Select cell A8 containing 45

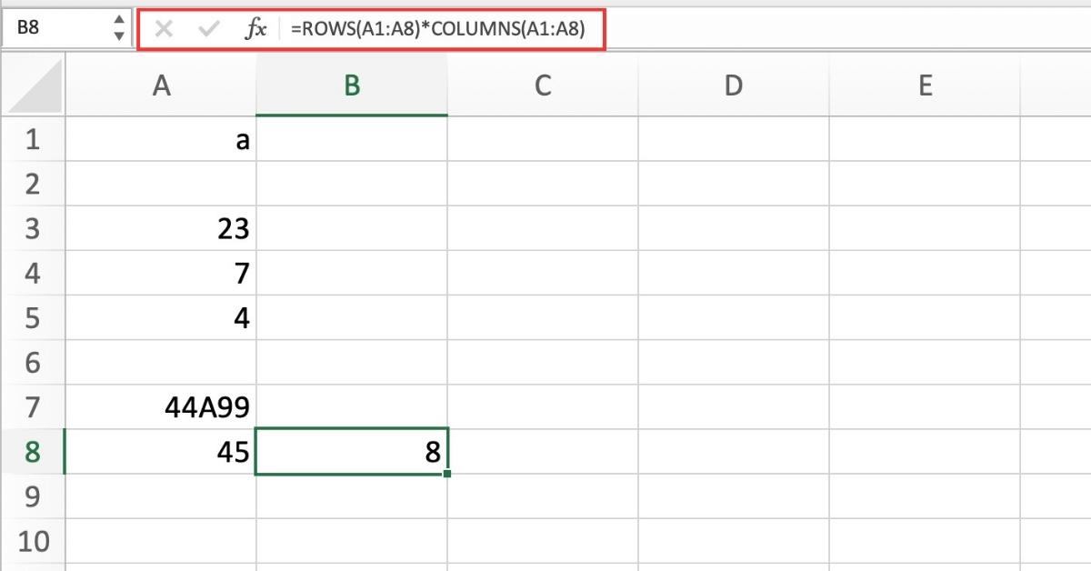click(161, 451)
